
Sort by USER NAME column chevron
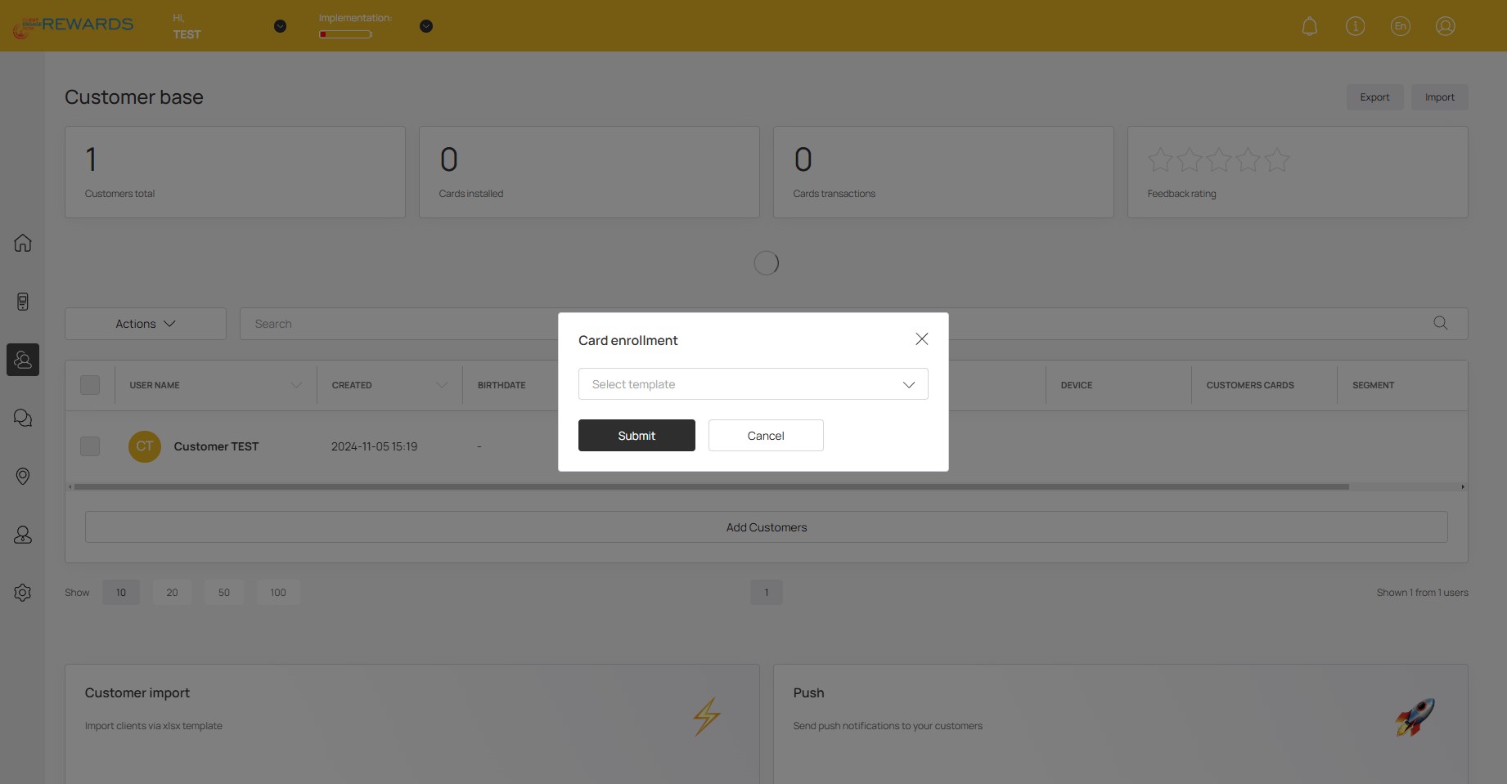coord(296,385)
